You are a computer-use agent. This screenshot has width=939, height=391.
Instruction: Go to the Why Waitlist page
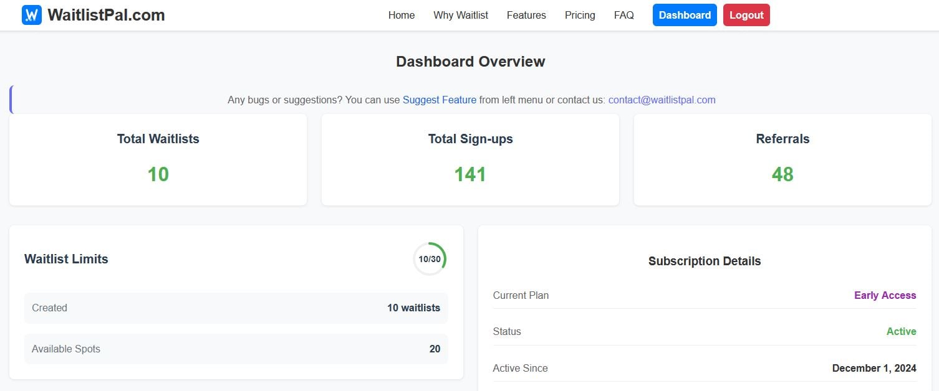[461, 15]
